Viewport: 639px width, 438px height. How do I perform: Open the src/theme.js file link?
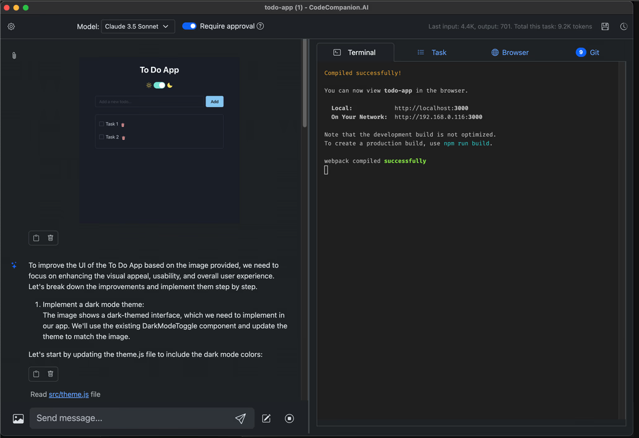[69, 394]
